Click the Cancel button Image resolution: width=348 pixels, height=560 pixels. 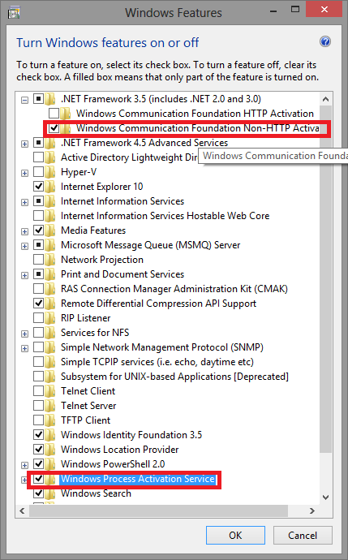click(303, 536)
